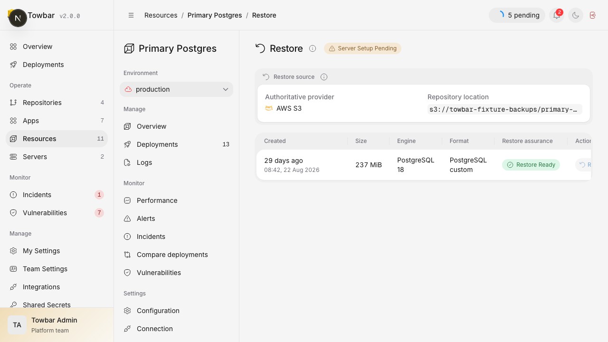The height and width of the screenshot is (342, 608).
Task: Open Incidents under Primary Postgres Monitor
Action: click(176, 237)
